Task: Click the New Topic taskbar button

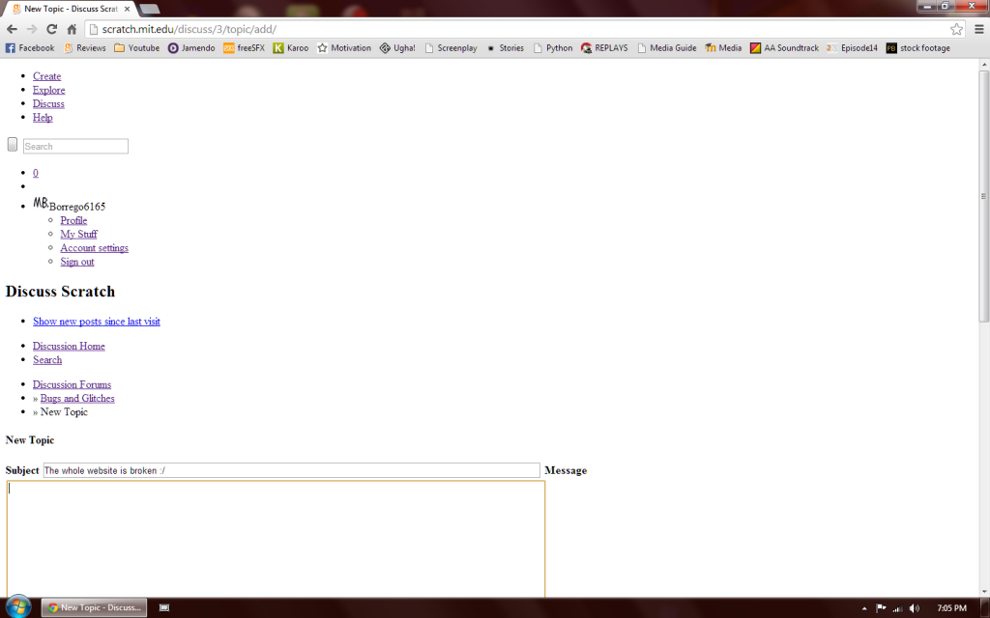Action: point(94,606)
